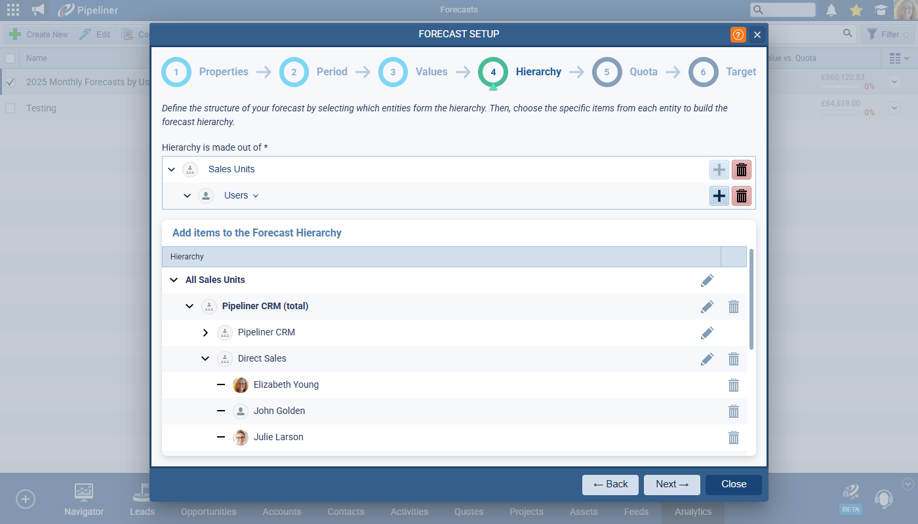Delete the Users hierarchy level
918x524 pixels.
point(742,196)
